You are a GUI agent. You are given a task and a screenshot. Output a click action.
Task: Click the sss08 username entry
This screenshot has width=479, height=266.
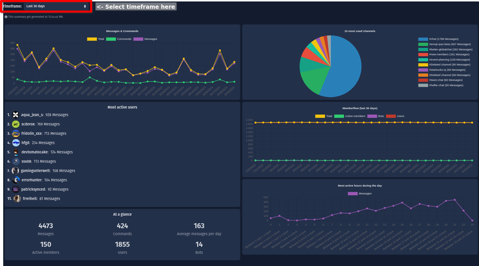(26, 162)
